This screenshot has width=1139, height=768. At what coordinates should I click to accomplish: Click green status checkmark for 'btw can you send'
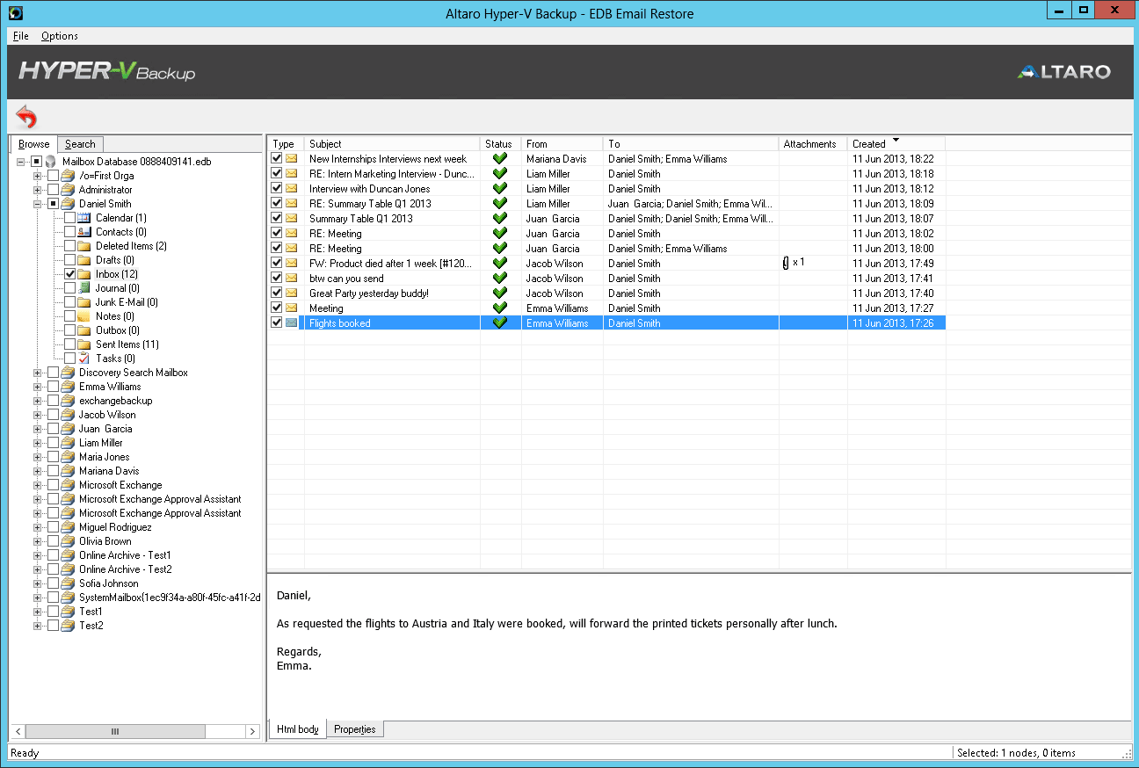(500, 279)
